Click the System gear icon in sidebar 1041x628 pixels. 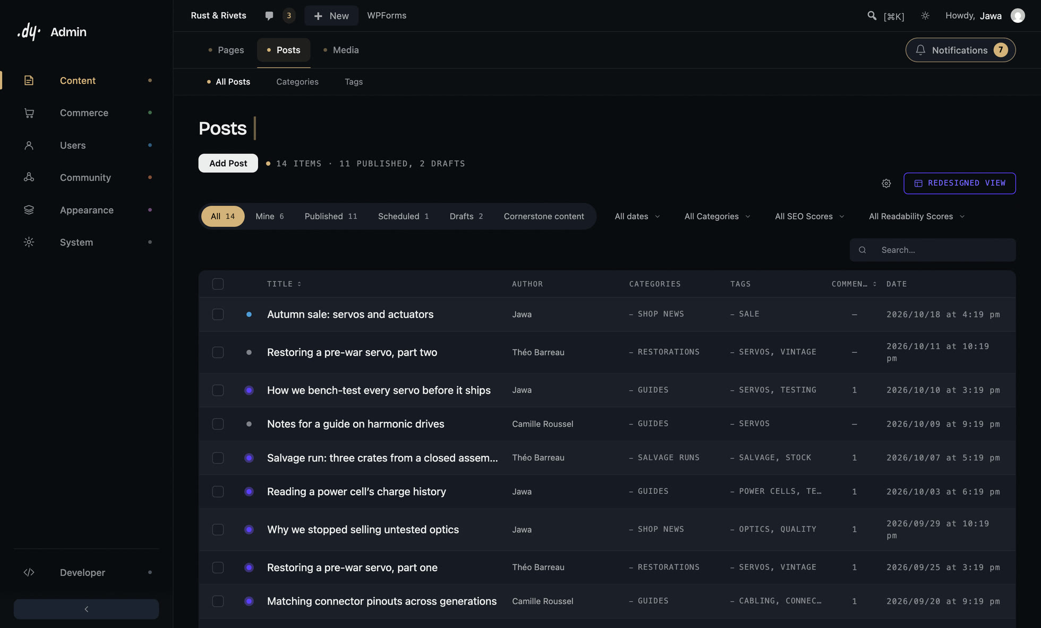(x=29, y=242)
